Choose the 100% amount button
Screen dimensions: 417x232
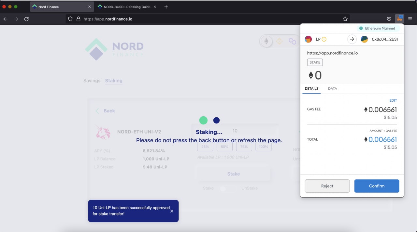pyautogui.click(x=264, y=147)
